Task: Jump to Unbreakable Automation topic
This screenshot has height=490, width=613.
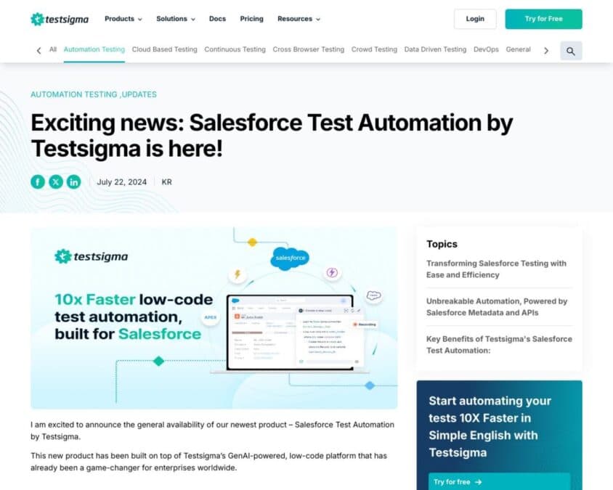Action: [x=497, y=307]
